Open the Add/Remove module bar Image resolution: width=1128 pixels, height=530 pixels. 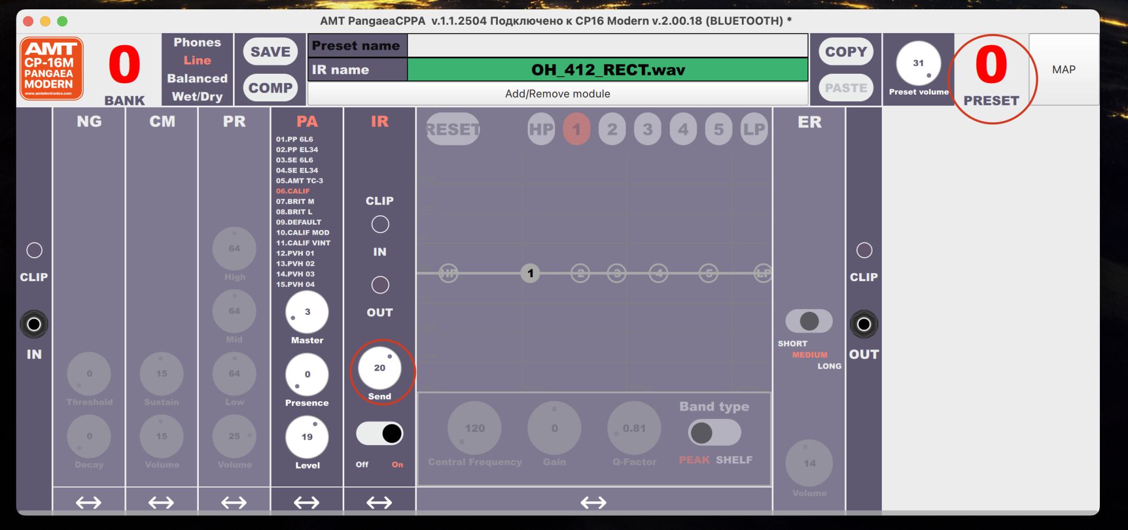pos(557,94)
